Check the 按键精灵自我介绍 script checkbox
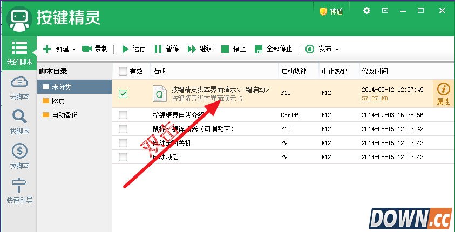 [x=123, y=115]
